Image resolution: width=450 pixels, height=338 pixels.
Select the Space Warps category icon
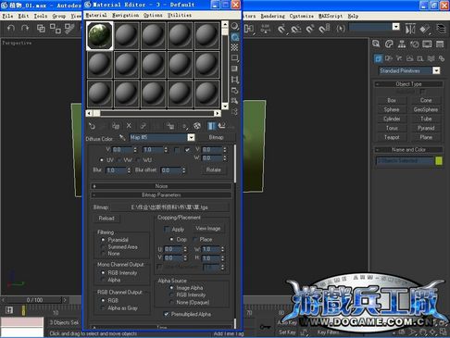click(x=431, y=58)
